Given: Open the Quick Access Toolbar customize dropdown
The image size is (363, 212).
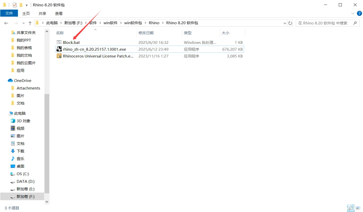Looking at the screenshot, I should click(27, 5).
